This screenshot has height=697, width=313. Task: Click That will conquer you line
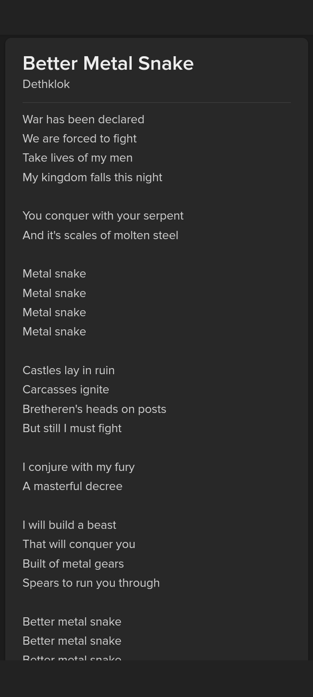(79, 544)
